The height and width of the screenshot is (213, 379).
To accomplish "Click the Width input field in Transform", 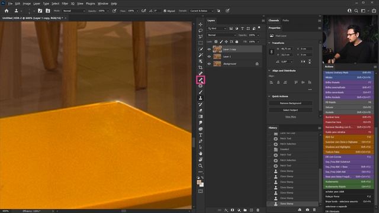I will [x=286, y=49].
